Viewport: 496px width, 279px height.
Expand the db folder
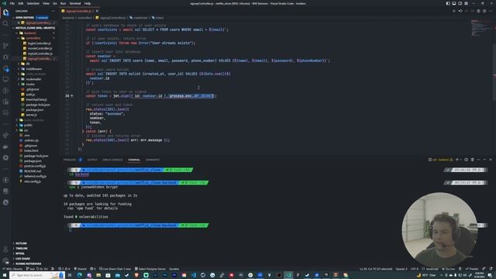pyautogui.click(x=28, y=64)
